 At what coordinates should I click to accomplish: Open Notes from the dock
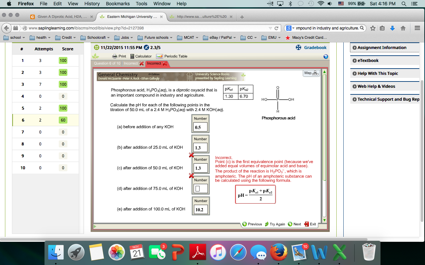click(97, 253)
